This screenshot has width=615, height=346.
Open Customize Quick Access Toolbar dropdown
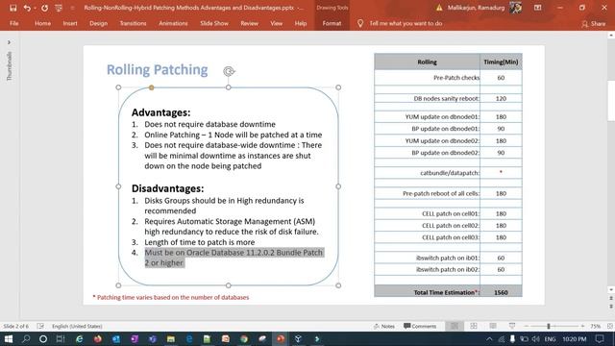pos(72,8)
